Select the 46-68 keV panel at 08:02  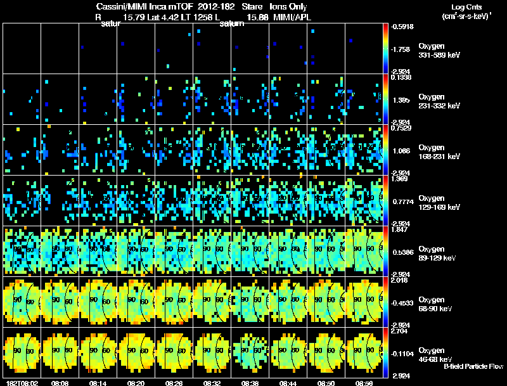point(22,352)
